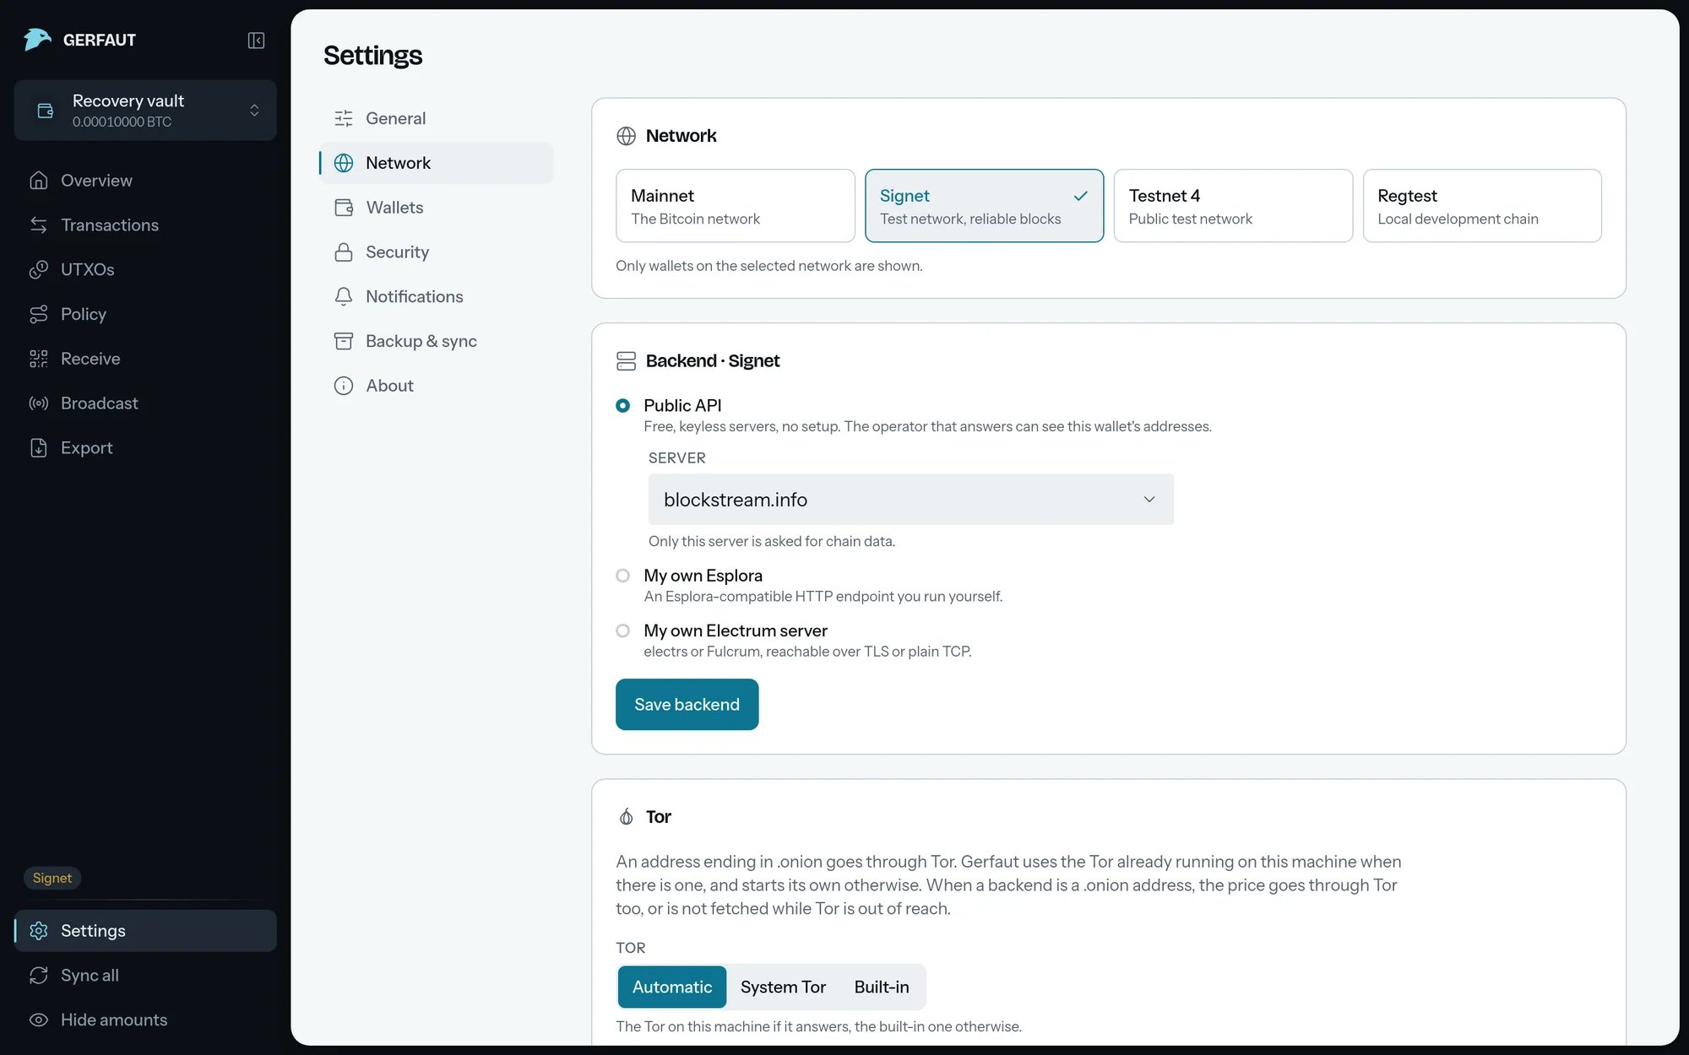
Task: Open Broadcast via the radio waves icon
Action: point(39,403)
